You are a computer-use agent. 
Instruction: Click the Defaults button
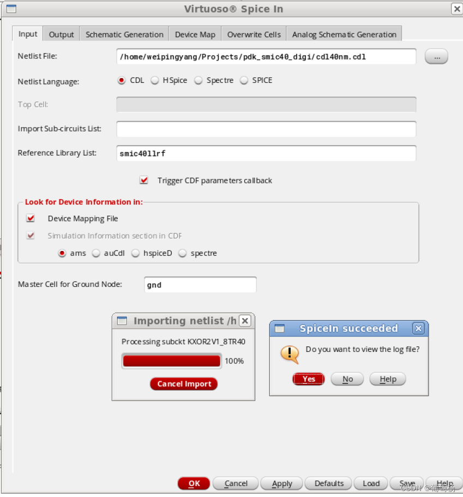click(328, 483)
